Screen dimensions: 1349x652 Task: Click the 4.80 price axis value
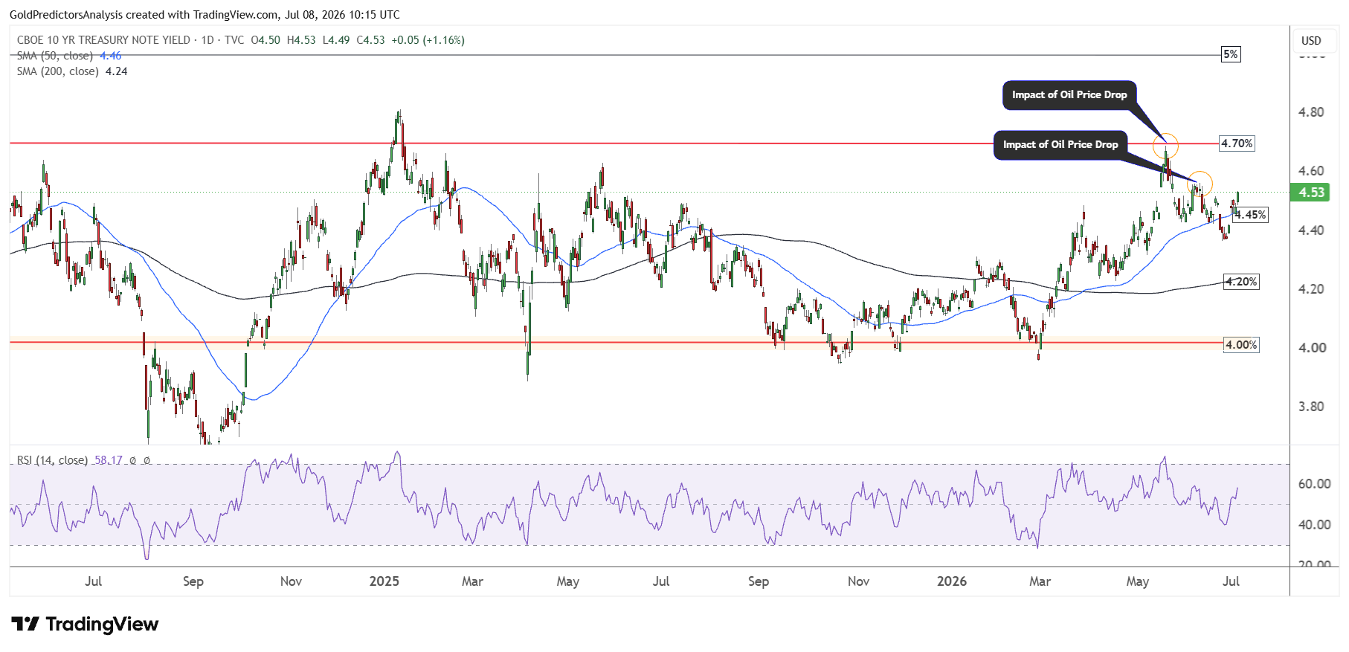[1311, 112]
